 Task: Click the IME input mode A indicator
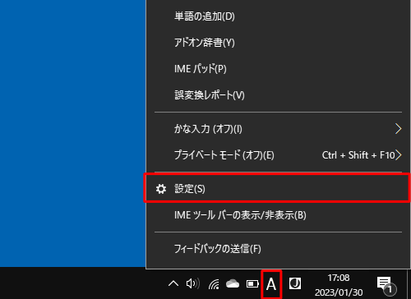(x=271, y=284)
